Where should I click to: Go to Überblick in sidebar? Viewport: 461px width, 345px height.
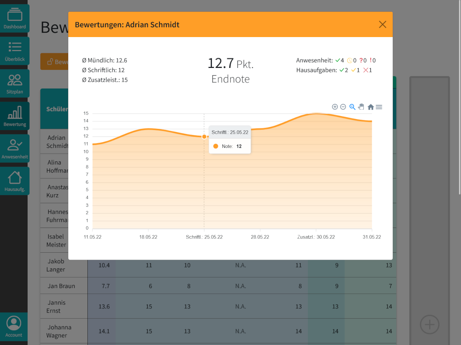tap(15, 51)
